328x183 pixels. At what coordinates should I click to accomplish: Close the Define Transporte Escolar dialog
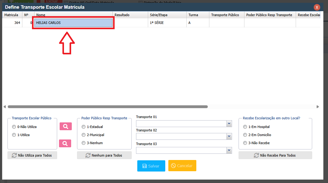click(317, 7)
